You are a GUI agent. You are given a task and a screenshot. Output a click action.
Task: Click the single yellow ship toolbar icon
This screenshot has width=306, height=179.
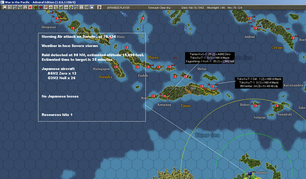click(51, 7)
